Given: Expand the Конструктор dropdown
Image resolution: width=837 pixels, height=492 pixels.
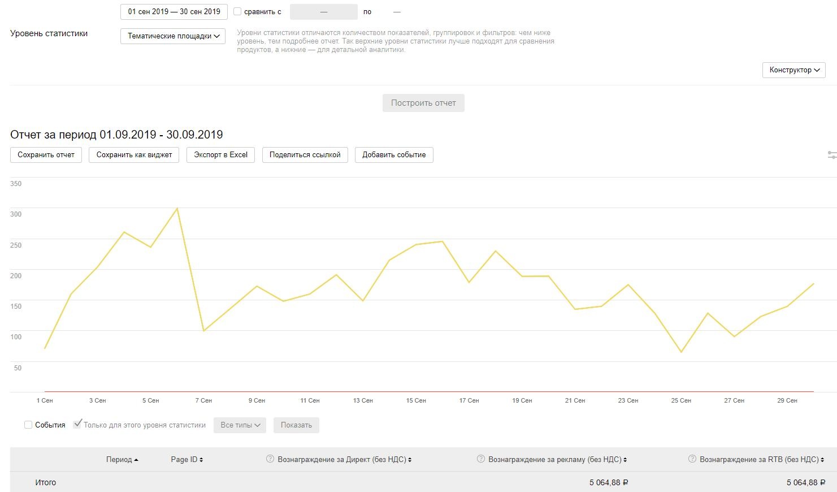Looking at the screenshot, I should pyautogui.click(x=793, y=70).
